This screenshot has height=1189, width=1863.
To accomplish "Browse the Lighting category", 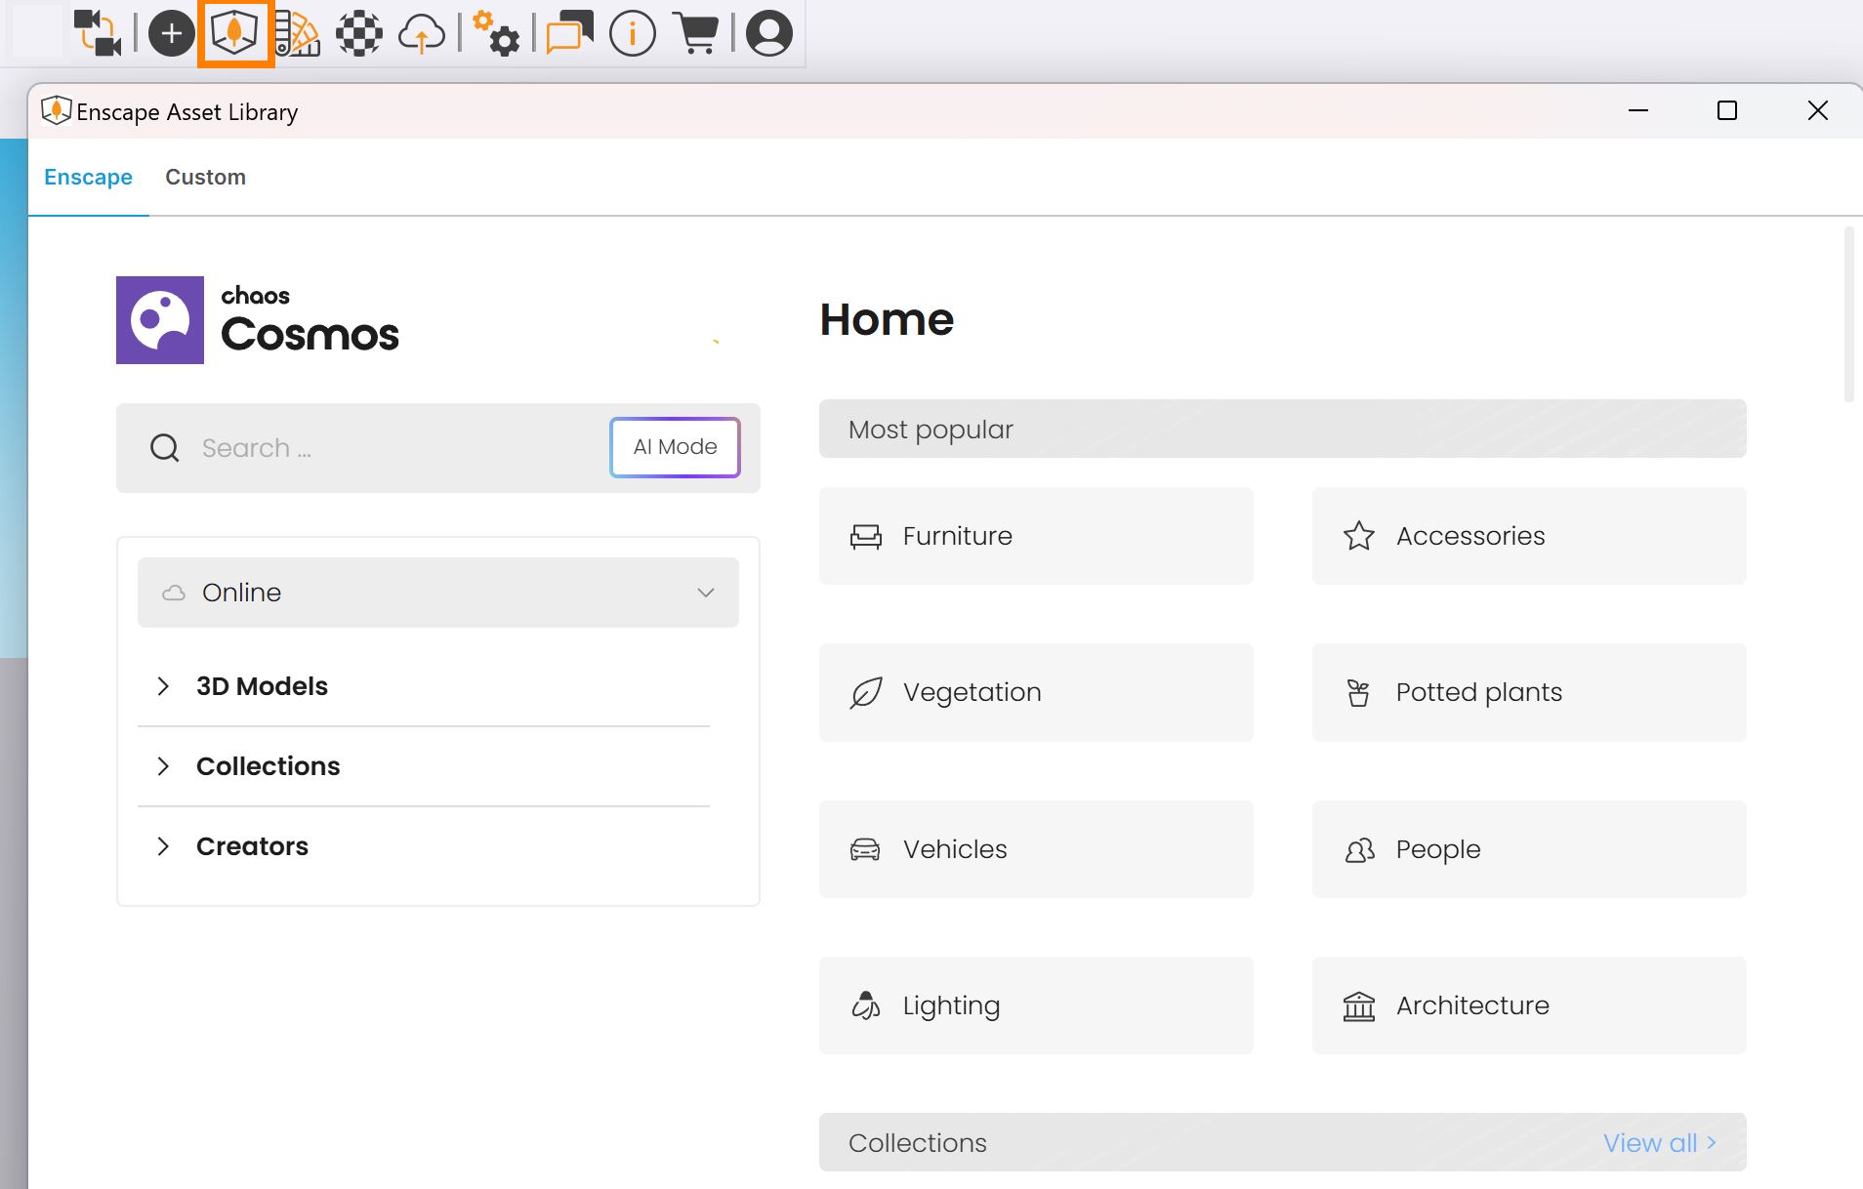I will point(1036,1005).
